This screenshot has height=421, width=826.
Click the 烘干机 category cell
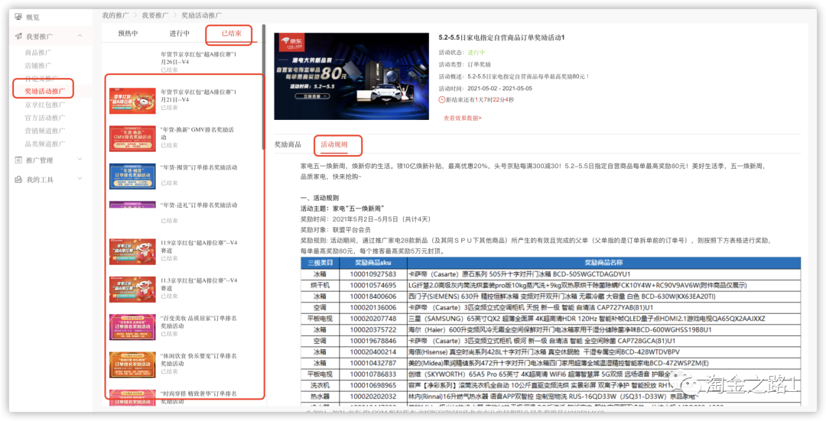pyautogui.click(x=320, y=285)
